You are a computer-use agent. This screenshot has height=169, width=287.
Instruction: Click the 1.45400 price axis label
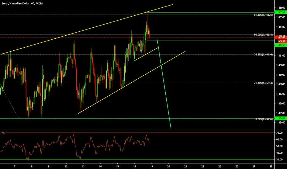[x=280, y=123]
